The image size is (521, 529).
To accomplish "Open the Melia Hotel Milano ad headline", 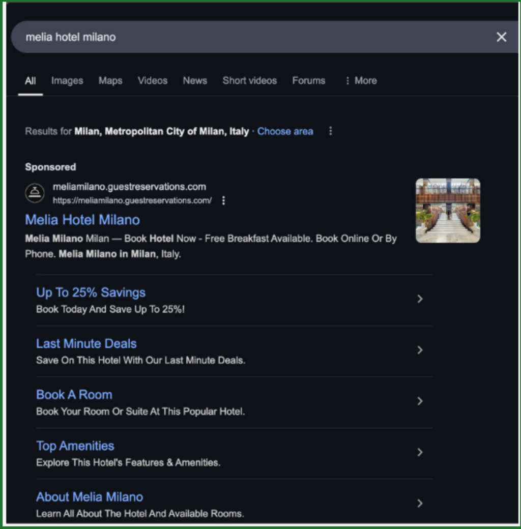I will click(82, 220).
